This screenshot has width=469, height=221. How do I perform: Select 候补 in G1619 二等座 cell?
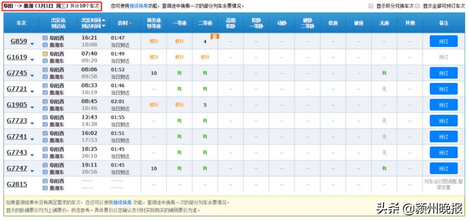(x=205, y=57)
